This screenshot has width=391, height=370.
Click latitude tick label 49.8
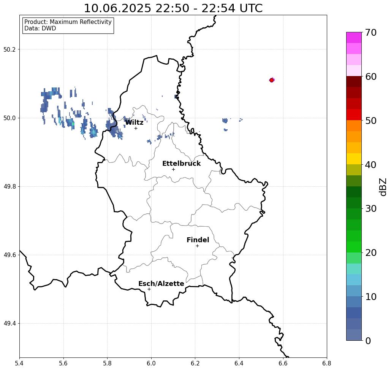(x=9, y=187)
